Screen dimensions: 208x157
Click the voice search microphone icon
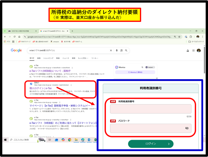pos(117,50)
